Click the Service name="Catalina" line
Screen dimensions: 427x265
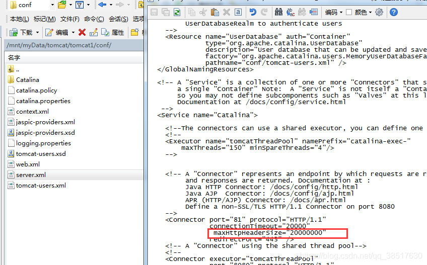[207, 115]
